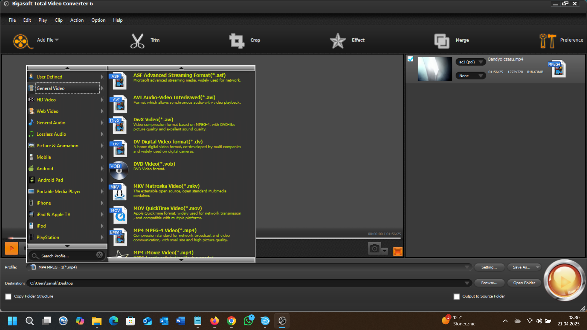587x330 pixels.
Task: Open the Play menu
Action: point(43,20)
